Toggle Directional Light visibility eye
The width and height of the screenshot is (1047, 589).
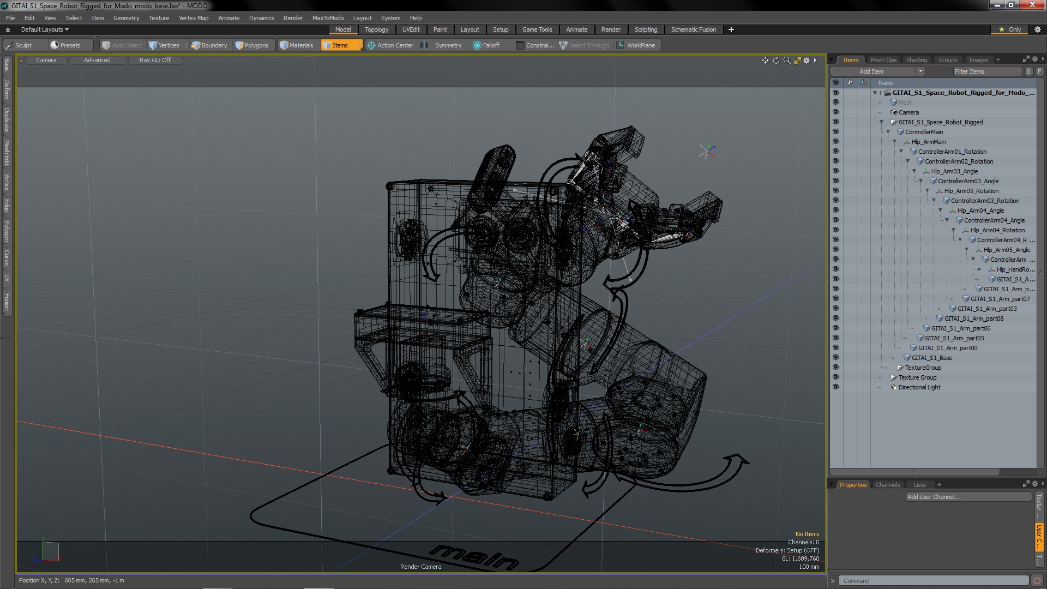[x=835, y=387]
